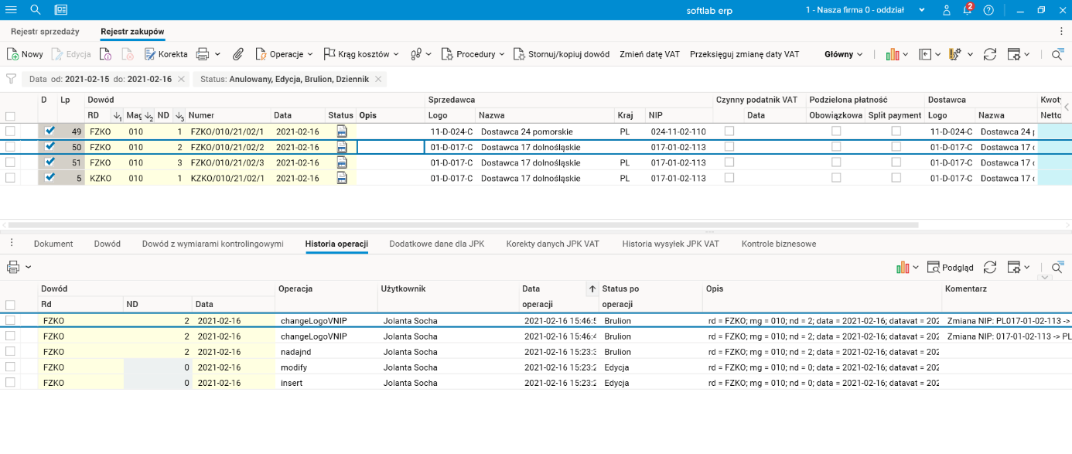Click the notifications bell icon
The image size is (1072, 454).
click(x=968, y=10)
